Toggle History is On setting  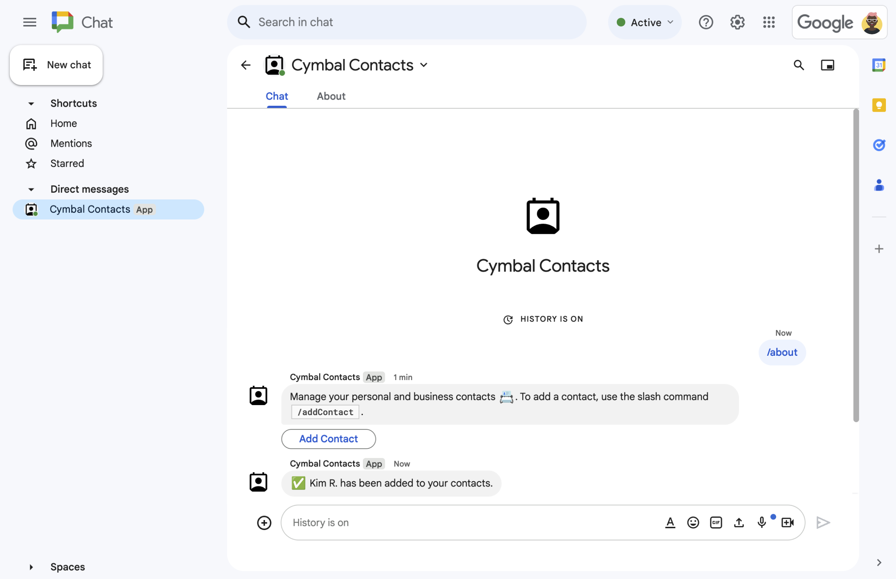tap(543, 318)
